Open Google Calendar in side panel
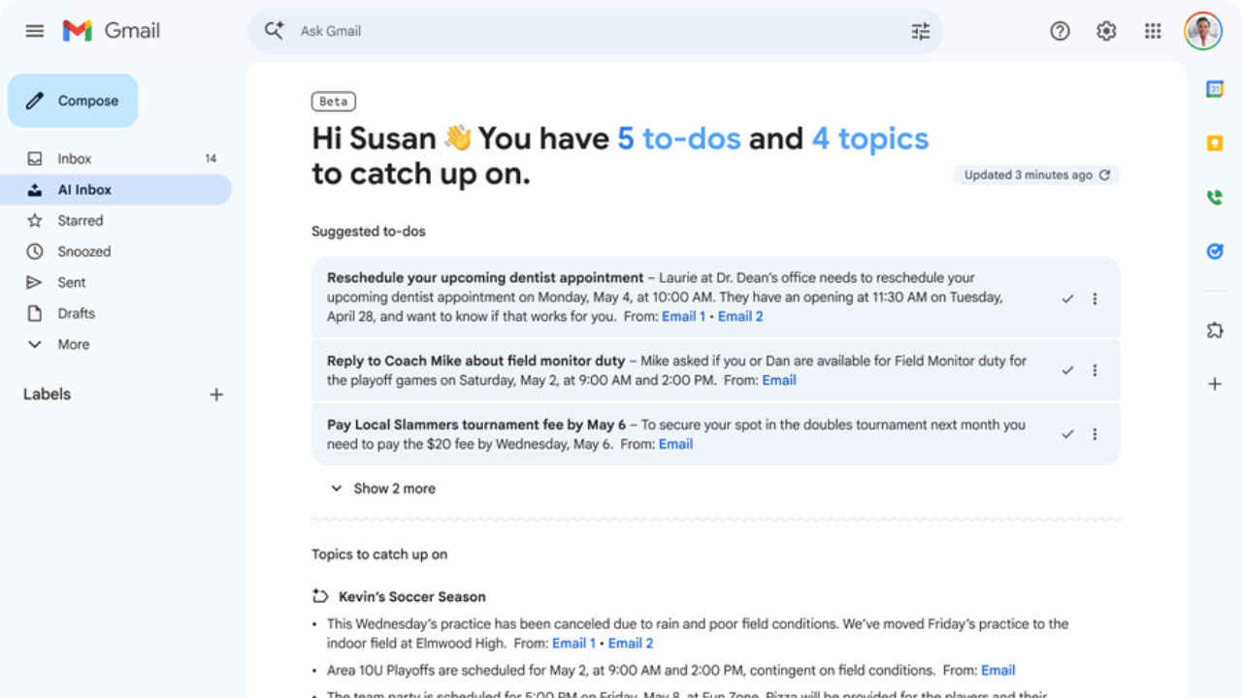 pos(1214,89)
